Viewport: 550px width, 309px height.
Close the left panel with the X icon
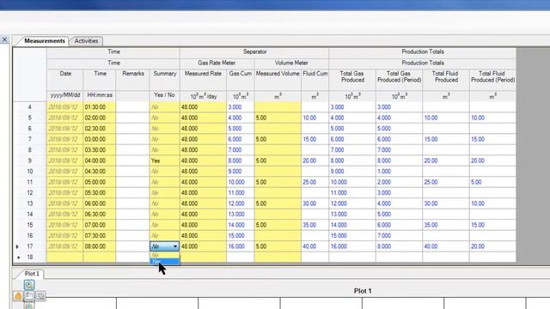click(x=4, y=39)
